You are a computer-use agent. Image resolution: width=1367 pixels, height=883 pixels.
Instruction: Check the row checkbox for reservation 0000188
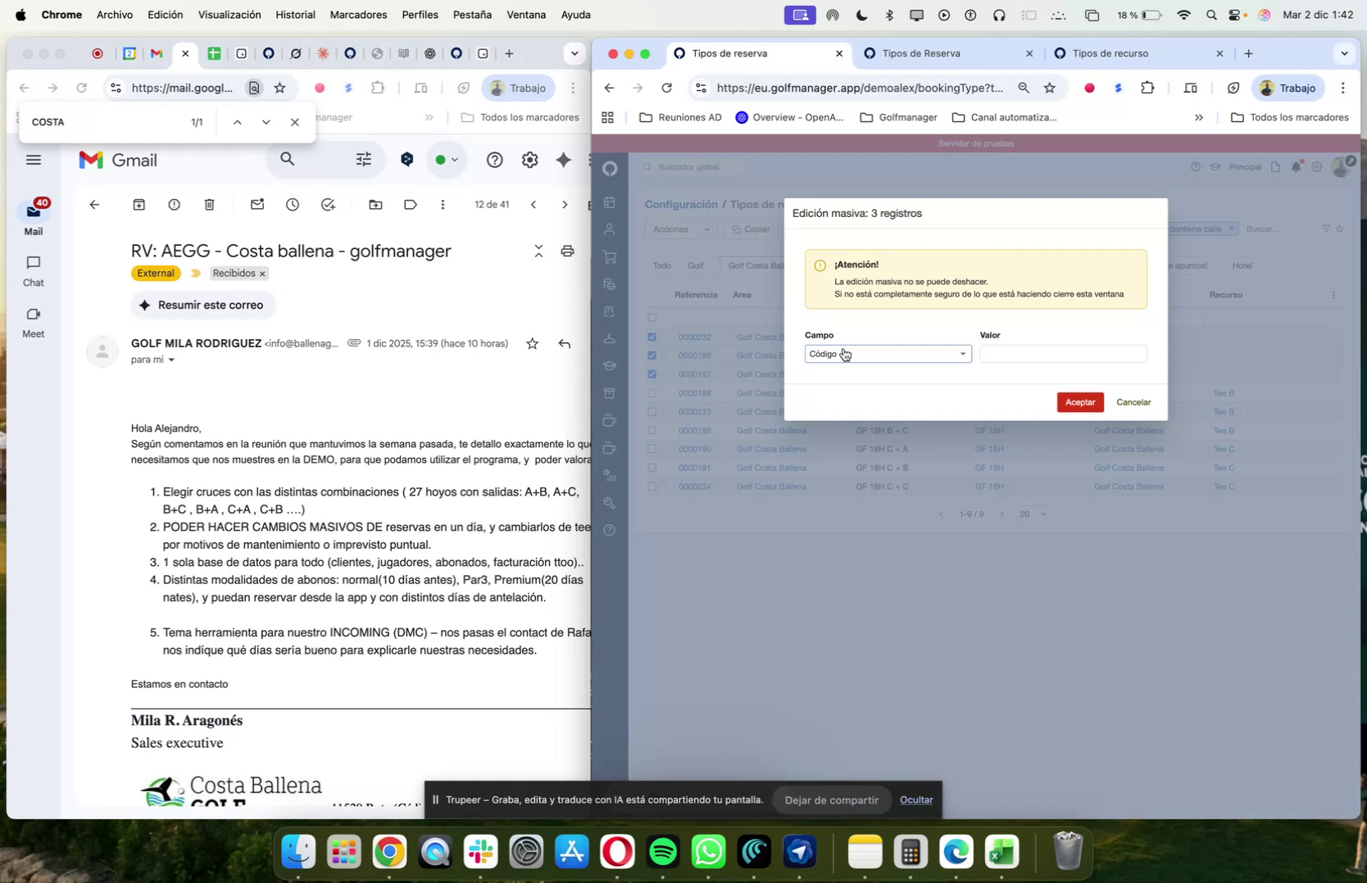pyautogui.click(x=652, y=393)
